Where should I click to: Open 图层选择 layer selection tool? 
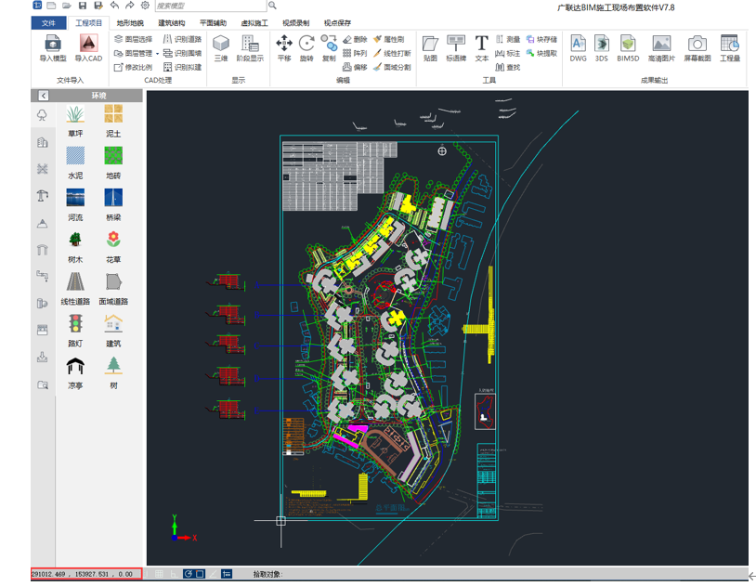coord(133,39)
